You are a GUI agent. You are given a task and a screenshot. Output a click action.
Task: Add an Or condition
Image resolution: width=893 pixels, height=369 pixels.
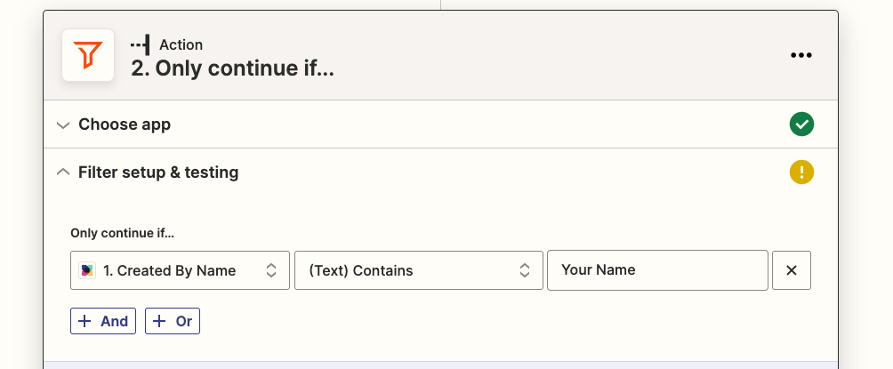(x=173, y=321)
